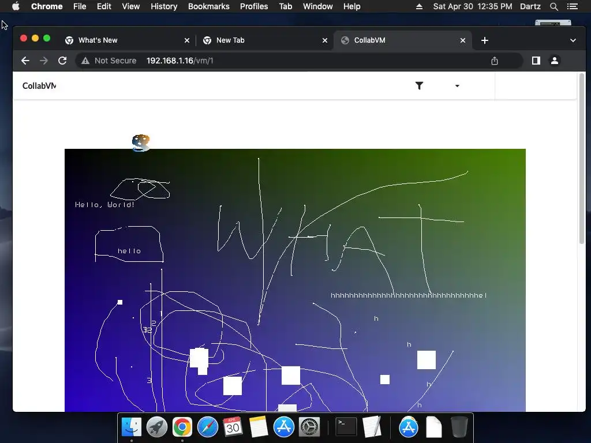Viewport: 591px width, 443px height.
Task: Open Launchpad from the Dock
Action: tap(157, 427)
